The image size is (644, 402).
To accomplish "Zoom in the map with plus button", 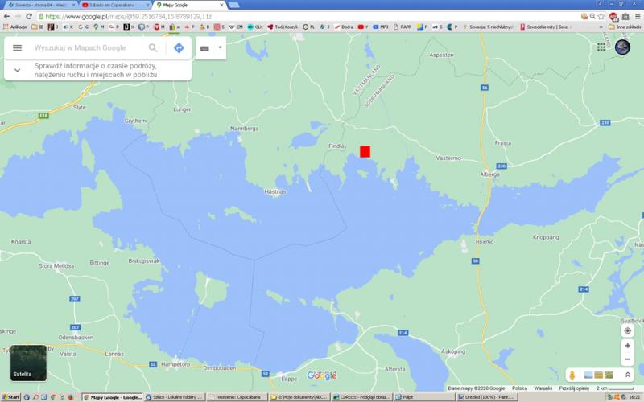I will pos(628,346).
